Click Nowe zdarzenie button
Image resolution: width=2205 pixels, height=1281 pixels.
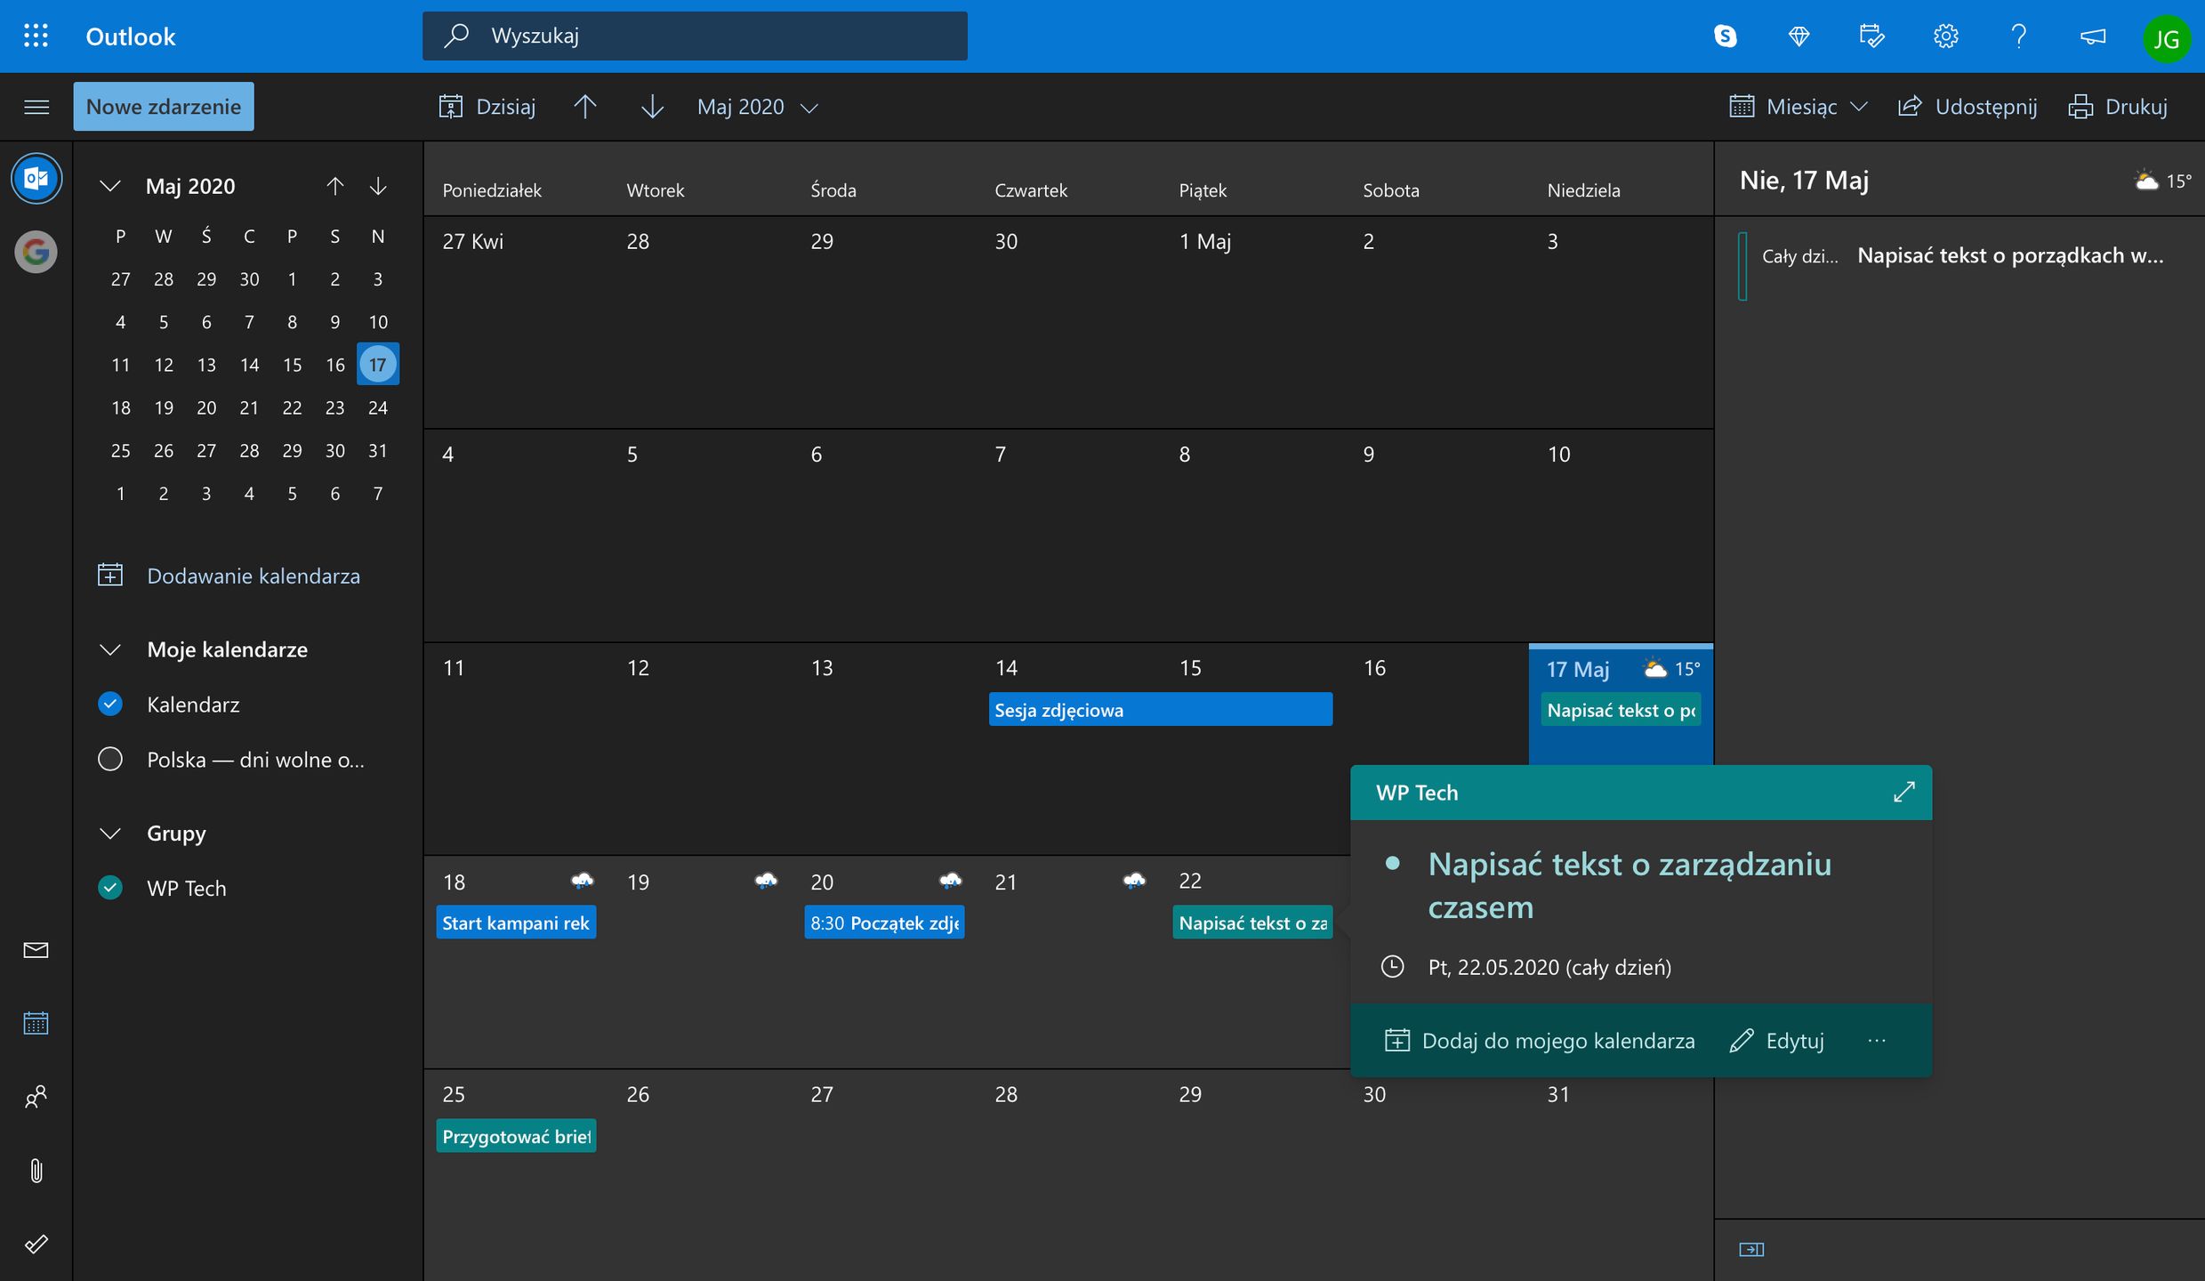coord(164,107)
